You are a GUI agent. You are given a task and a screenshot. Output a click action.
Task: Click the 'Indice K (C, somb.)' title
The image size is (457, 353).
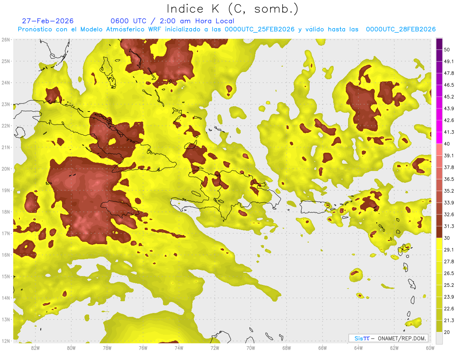pyautogui.click(x=232, y=8)
